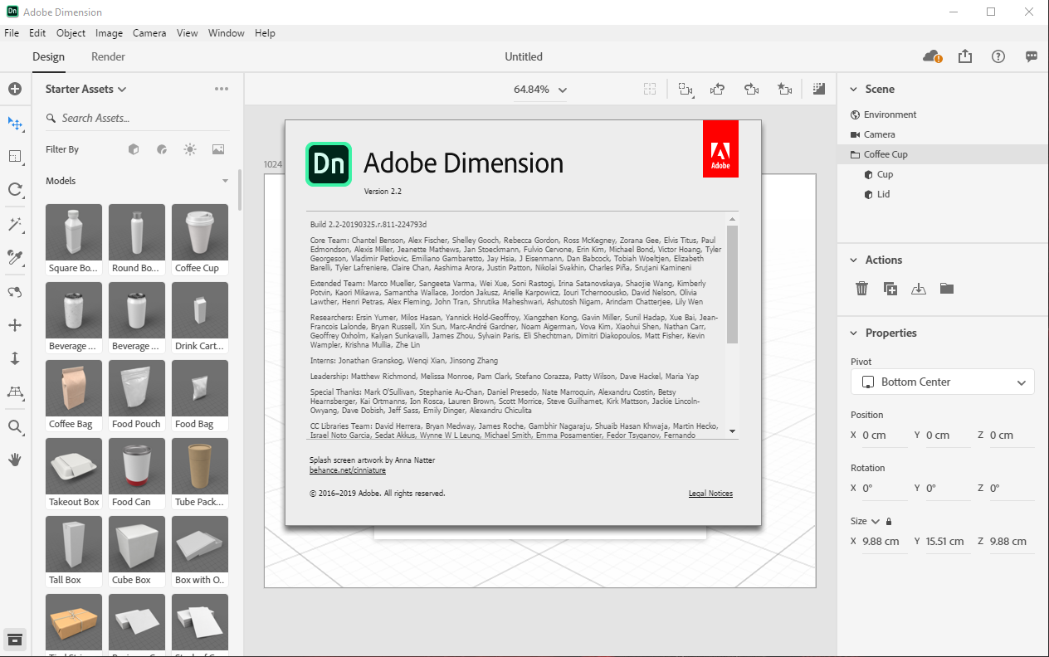
Task: Click the Drop to Ground action icon
Action: (x=918, y=289)
